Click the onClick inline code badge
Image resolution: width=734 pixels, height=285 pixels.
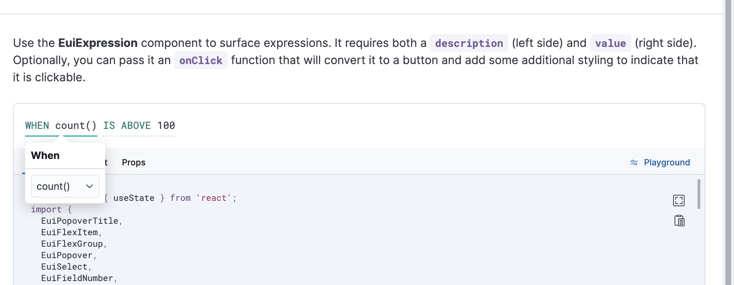[x=201, y=60]
